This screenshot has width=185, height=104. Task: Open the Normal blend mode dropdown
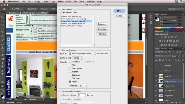163,56
